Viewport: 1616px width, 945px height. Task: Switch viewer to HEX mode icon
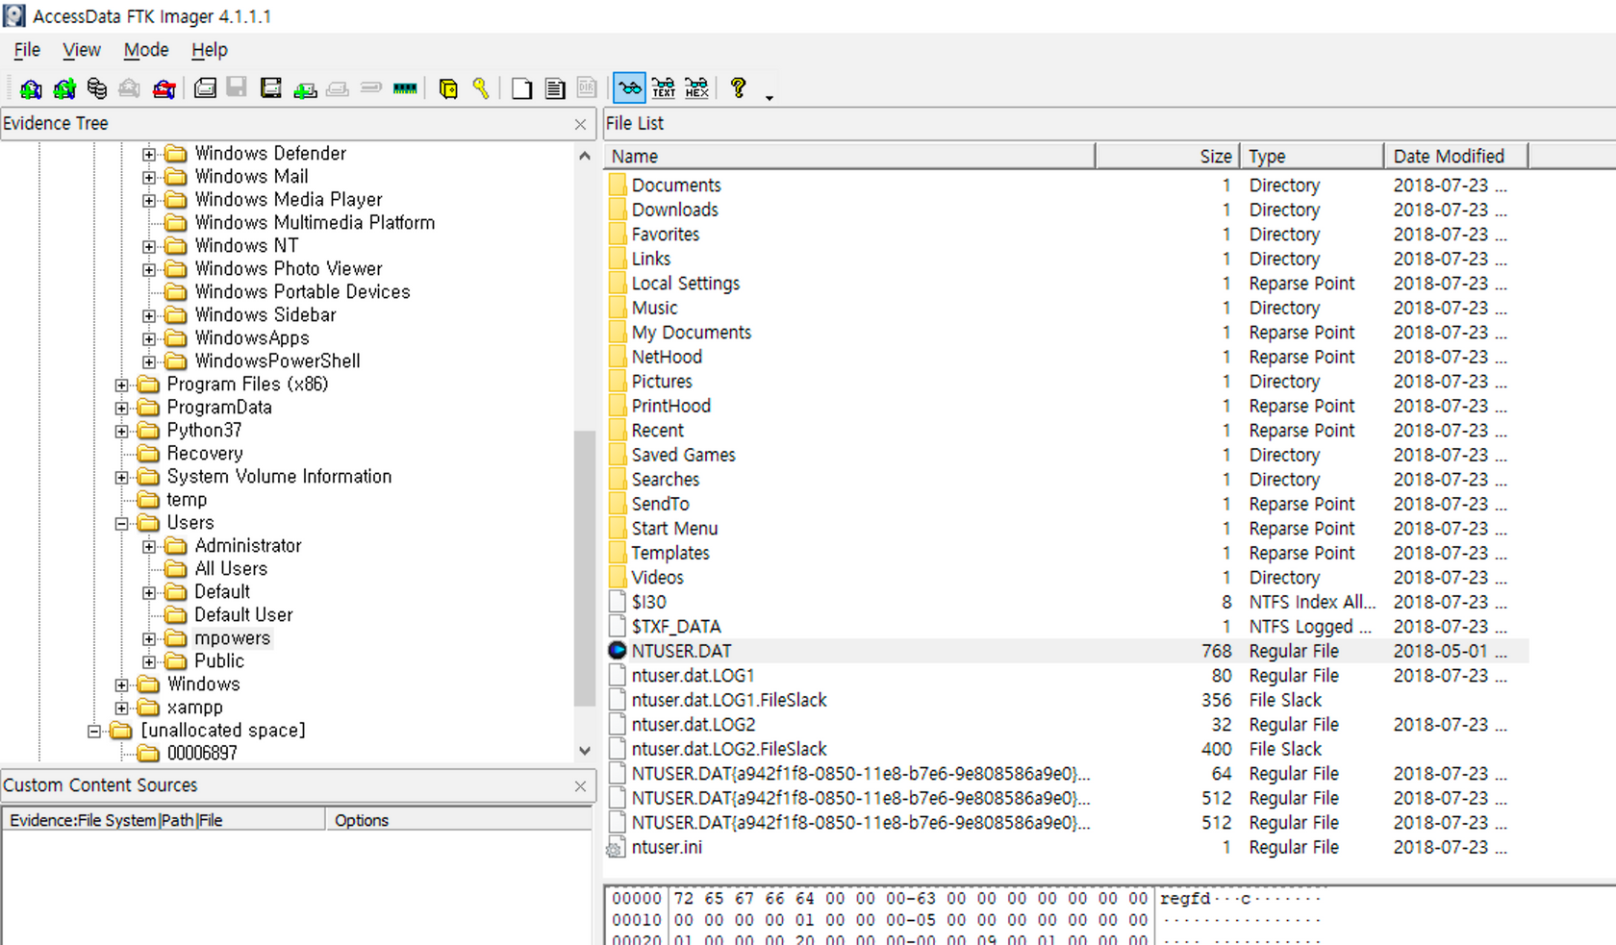pyautogui.click(x=697, y=88)
